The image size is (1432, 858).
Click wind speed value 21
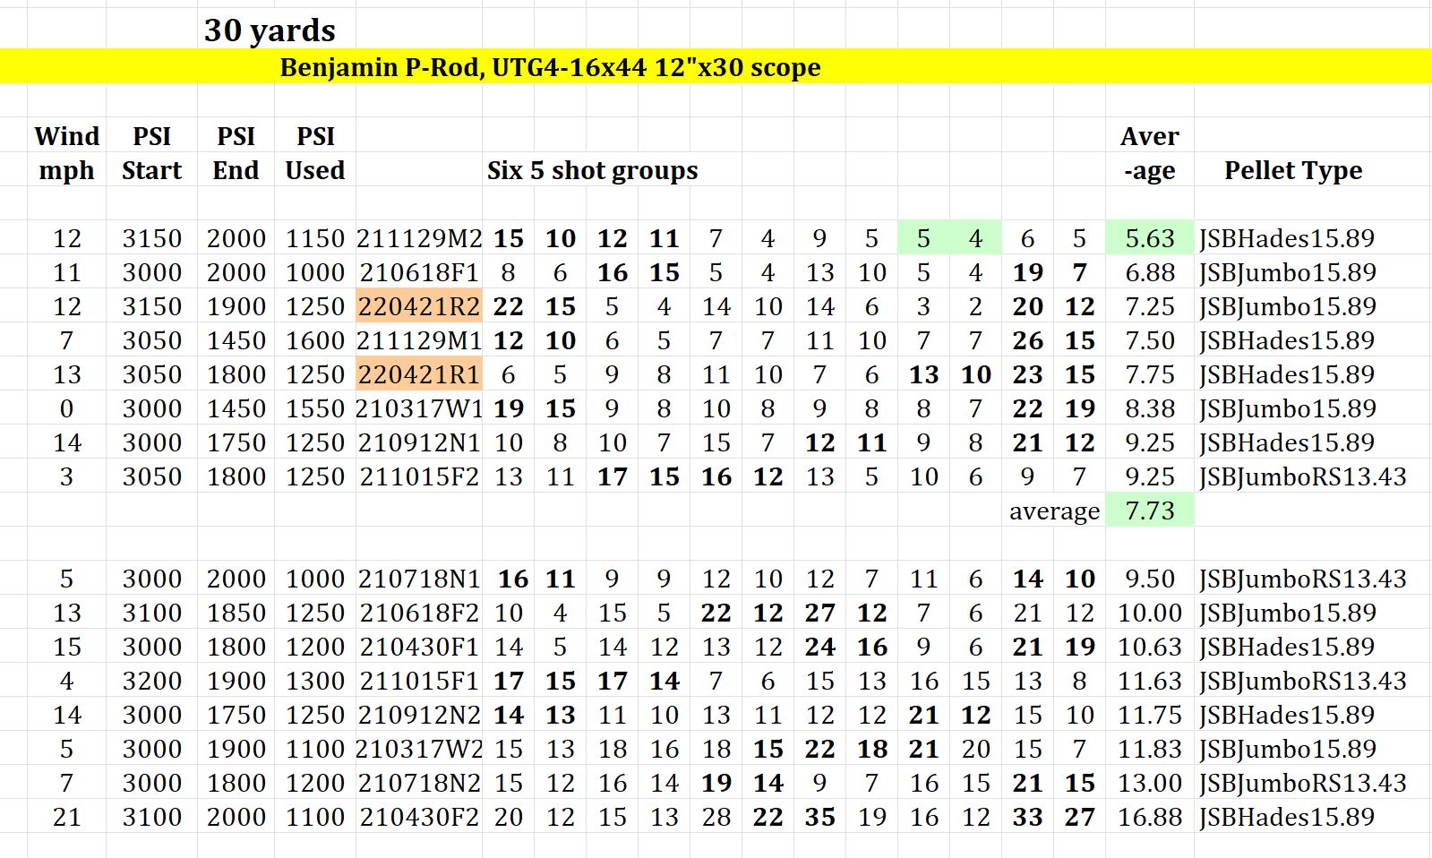[x=67, y=817]
